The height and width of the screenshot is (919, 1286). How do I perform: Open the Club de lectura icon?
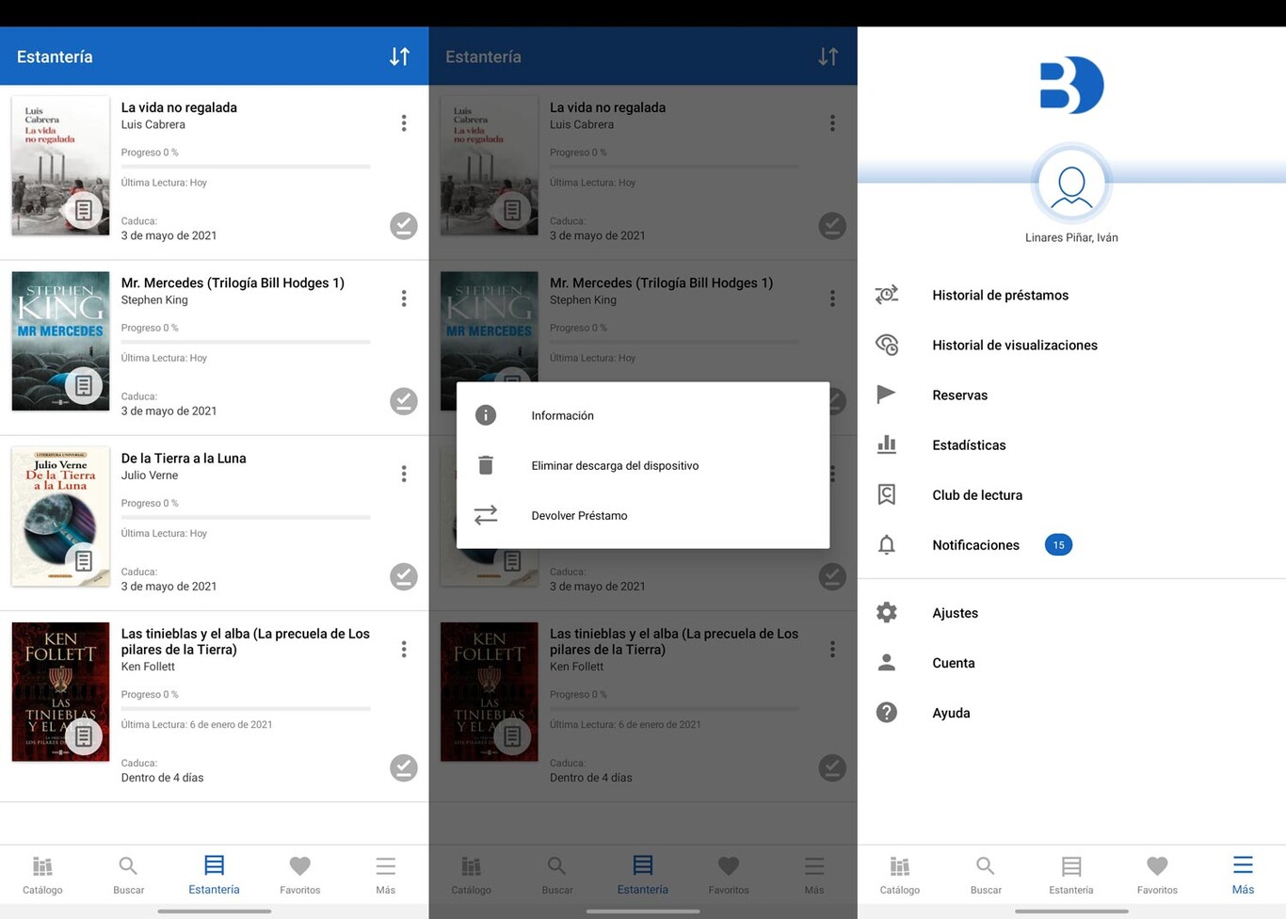[886, 494]
